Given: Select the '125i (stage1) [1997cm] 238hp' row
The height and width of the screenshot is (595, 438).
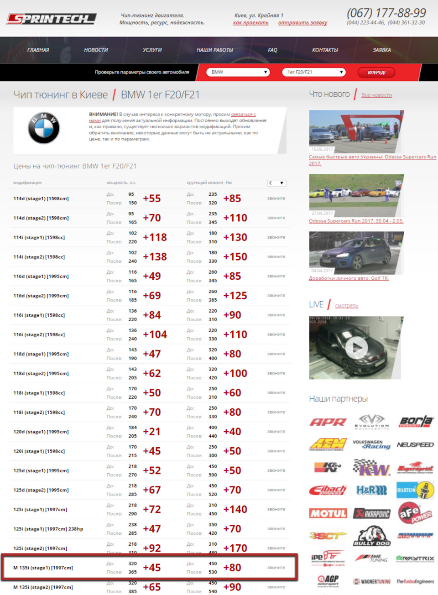Looking at the screenshot, I should pos(150,529).
